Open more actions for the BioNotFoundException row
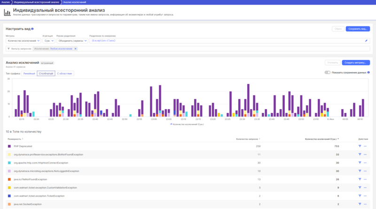 coord(365,154)
